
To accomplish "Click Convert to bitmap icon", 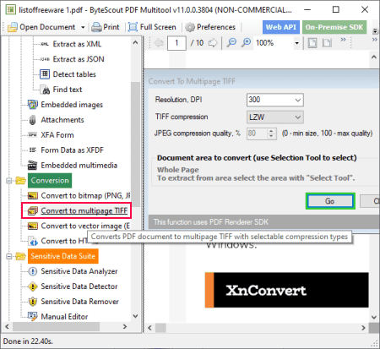I will coord(33,195).
